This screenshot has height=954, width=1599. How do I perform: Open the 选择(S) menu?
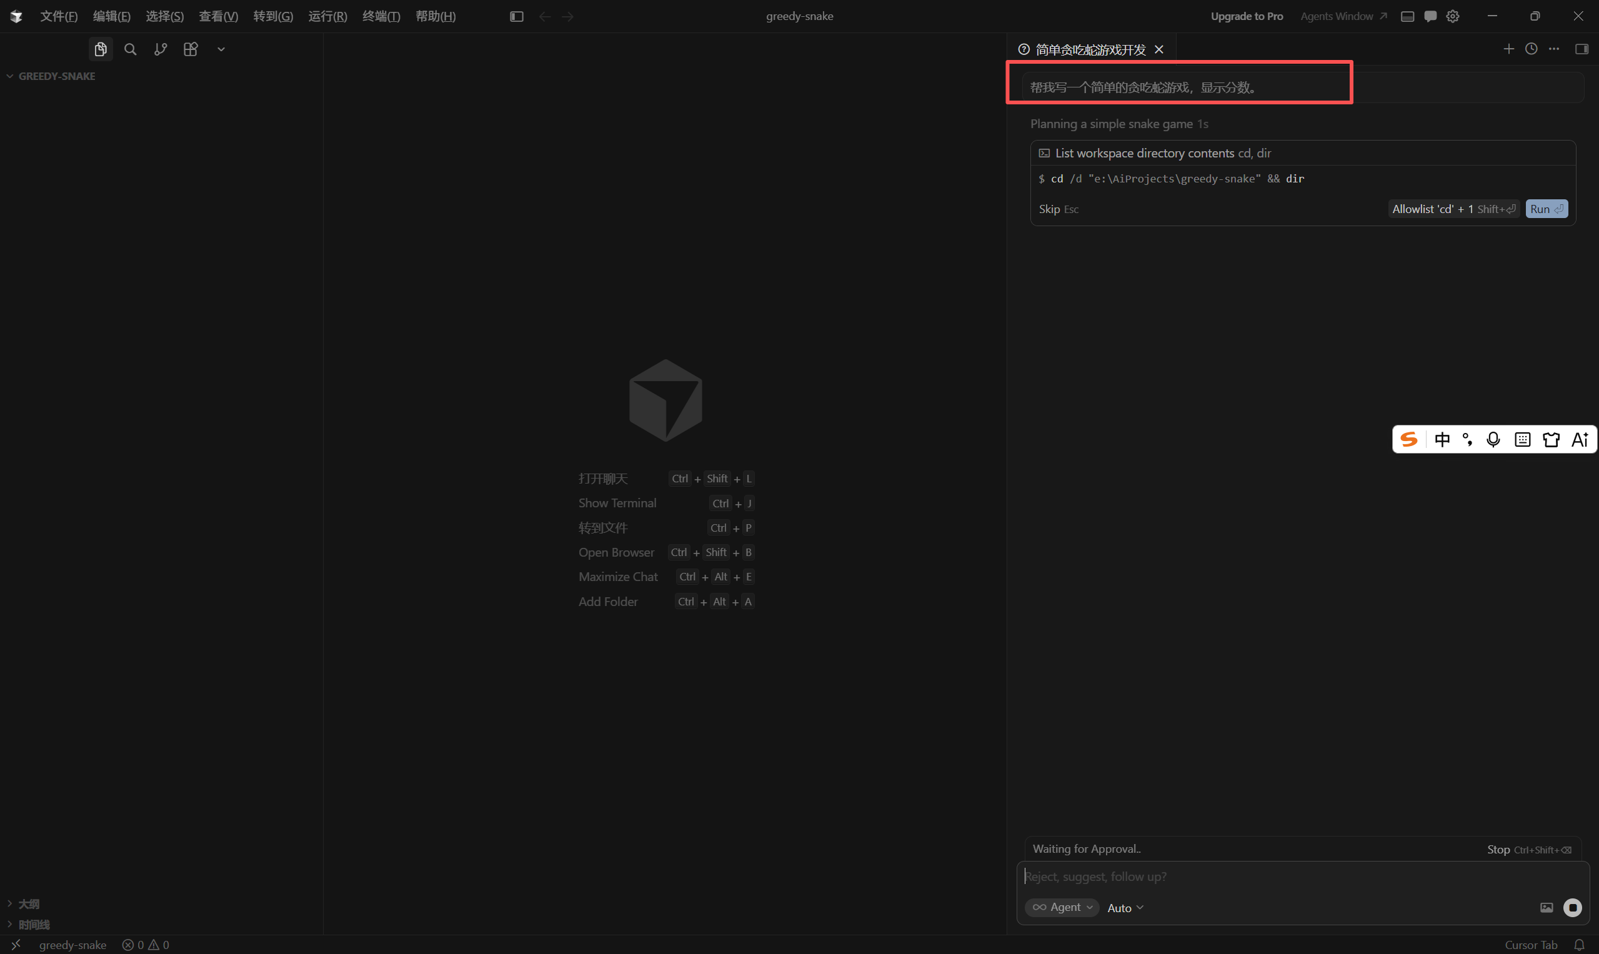click(x=164, y=16)
